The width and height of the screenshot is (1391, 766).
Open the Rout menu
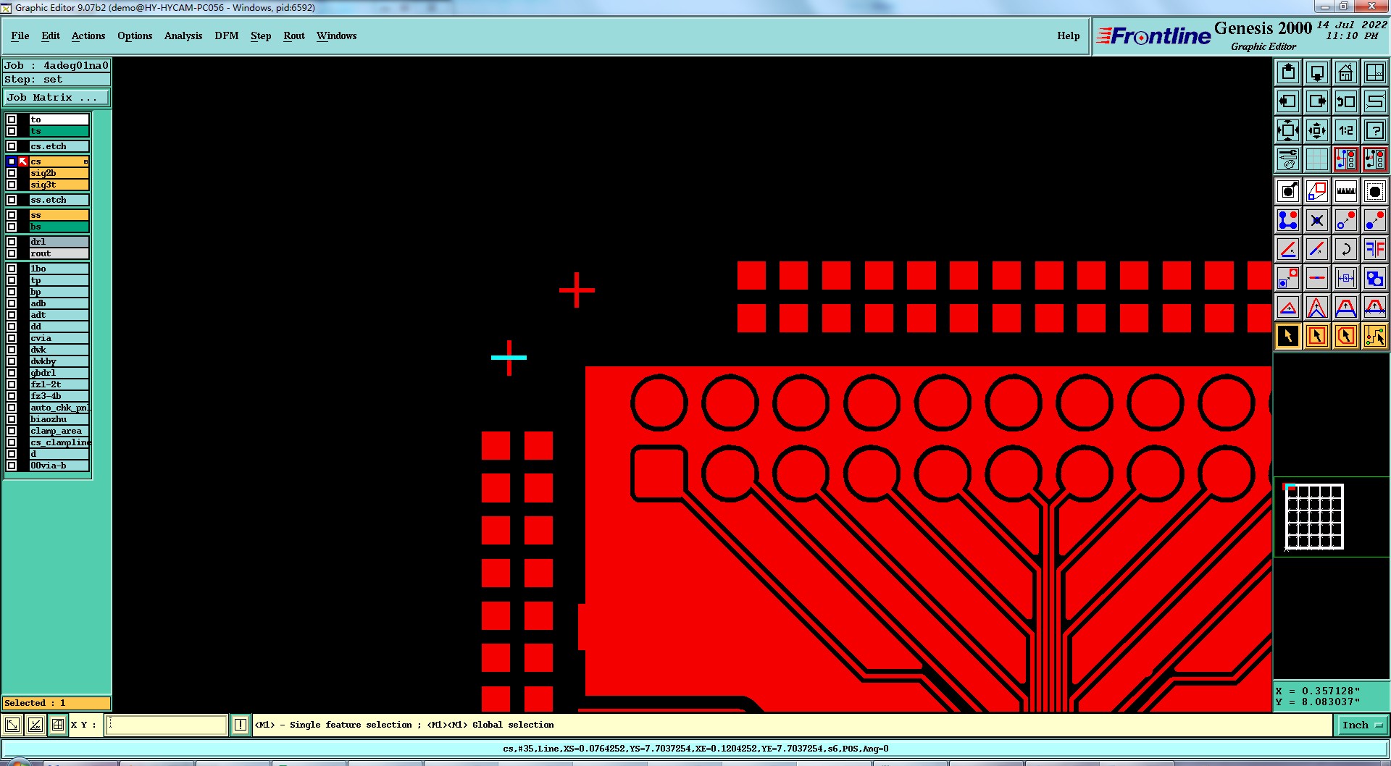pos(294,35)
